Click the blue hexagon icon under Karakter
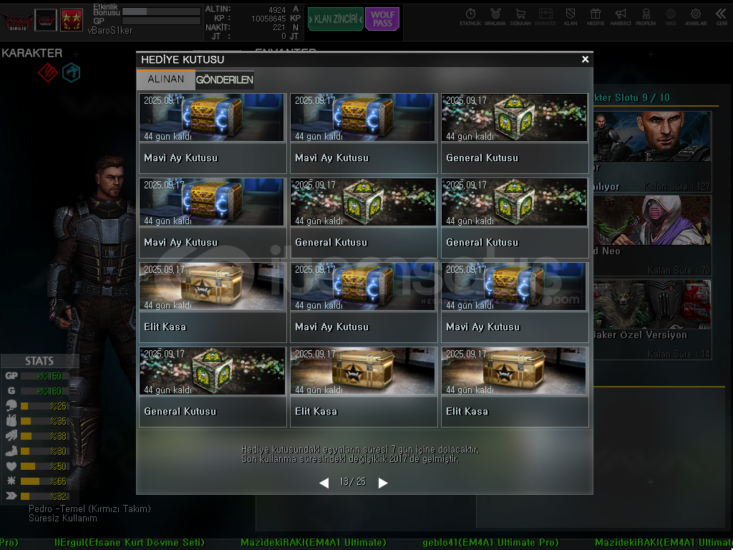 pyautogui.click(x=71, y=72)
